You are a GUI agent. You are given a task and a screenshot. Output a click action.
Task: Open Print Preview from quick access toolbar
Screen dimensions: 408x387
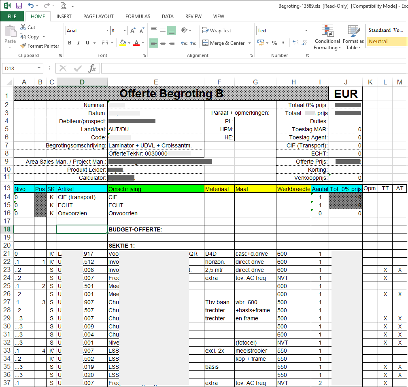pos(63,6)
